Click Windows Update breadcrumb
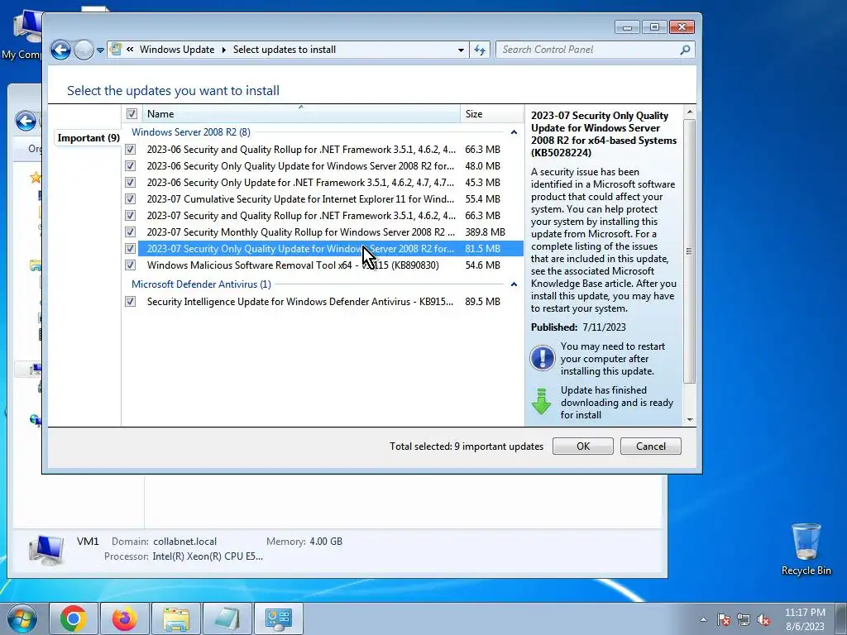This screenshot has height=635, width=847. point(177,50)
